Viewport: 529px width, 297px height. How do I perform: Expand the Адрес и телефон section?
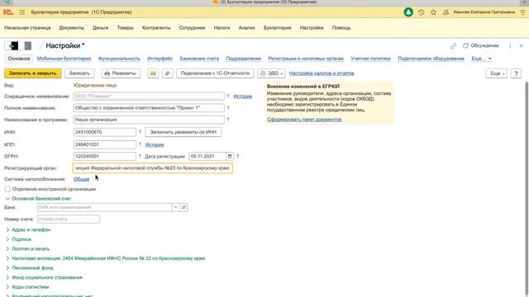click(7, 229)
